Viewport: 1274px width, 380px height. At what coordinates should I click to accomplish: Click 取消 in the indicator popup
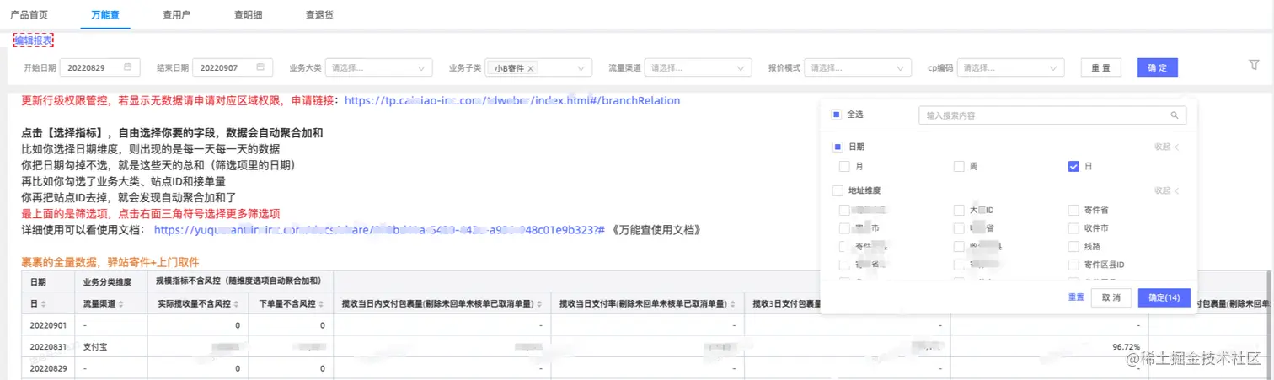coord(1111,297)
